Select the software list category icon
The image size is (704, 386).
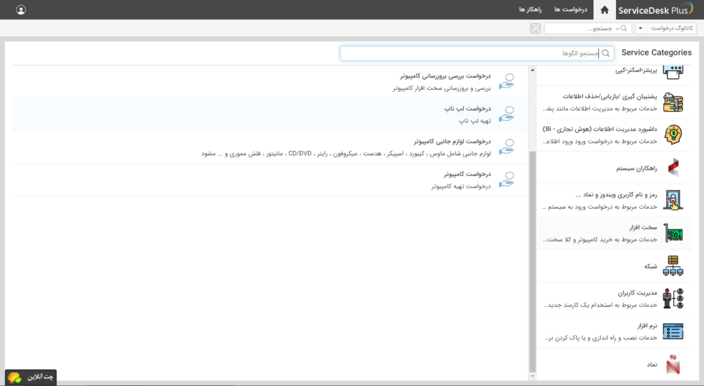673,331
